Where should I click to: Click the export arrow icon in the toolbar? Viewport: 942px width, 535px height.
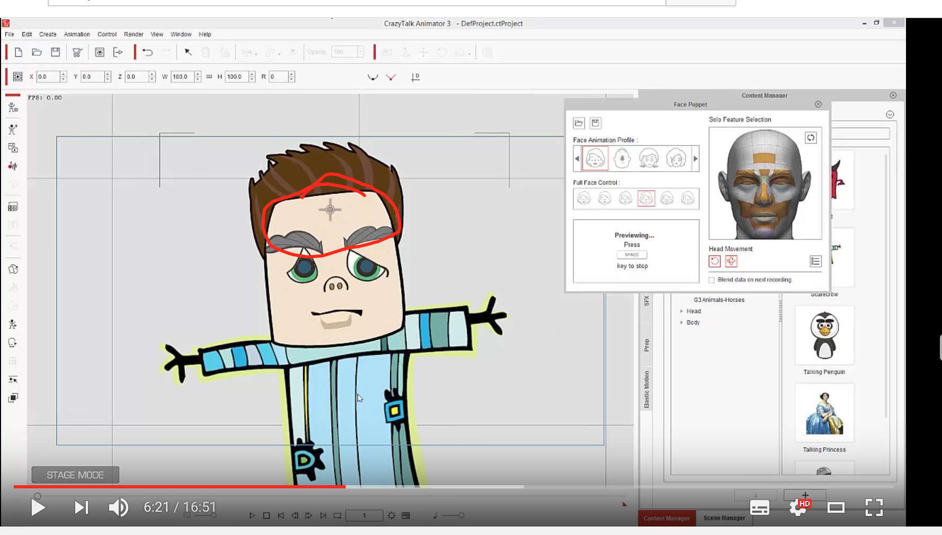click(x=118, y=52)
